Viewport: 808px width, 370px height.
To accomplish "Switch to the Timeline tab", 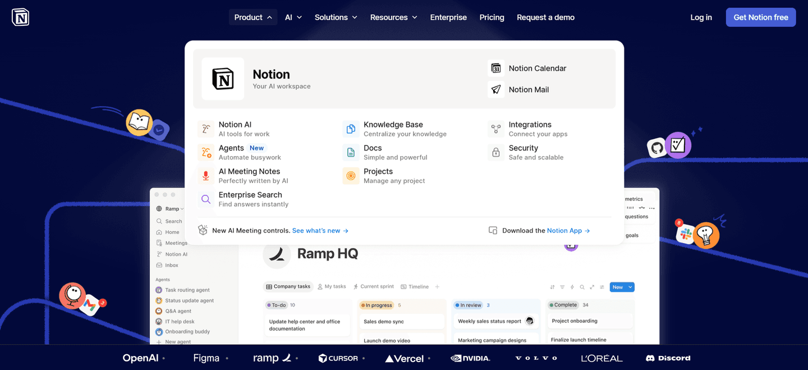I will tap(415, 286).
